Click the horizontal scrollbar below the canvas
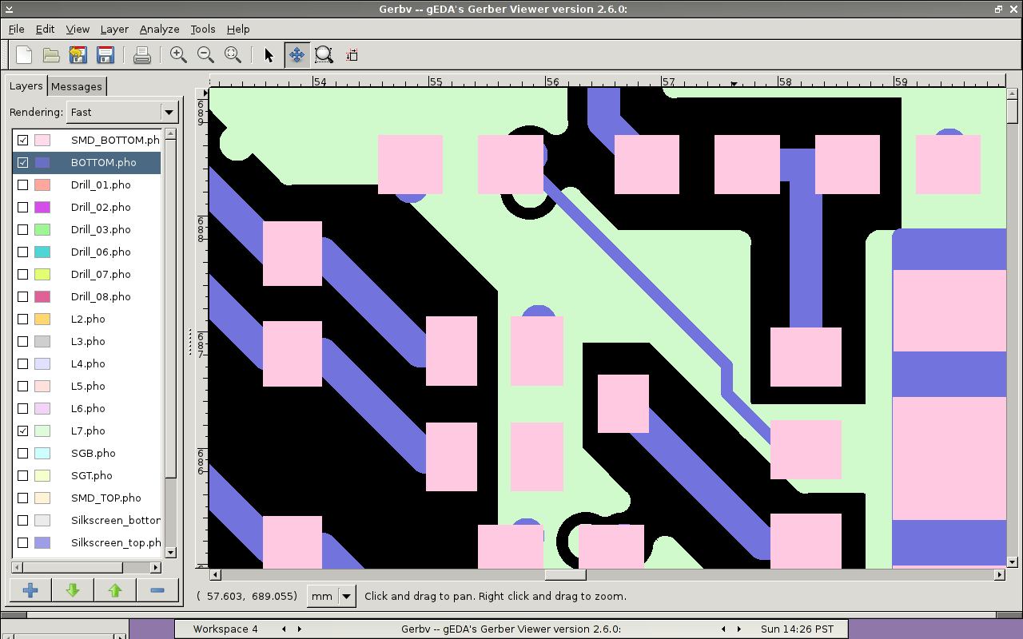The image size is (1023, 639). coord(565,575)
